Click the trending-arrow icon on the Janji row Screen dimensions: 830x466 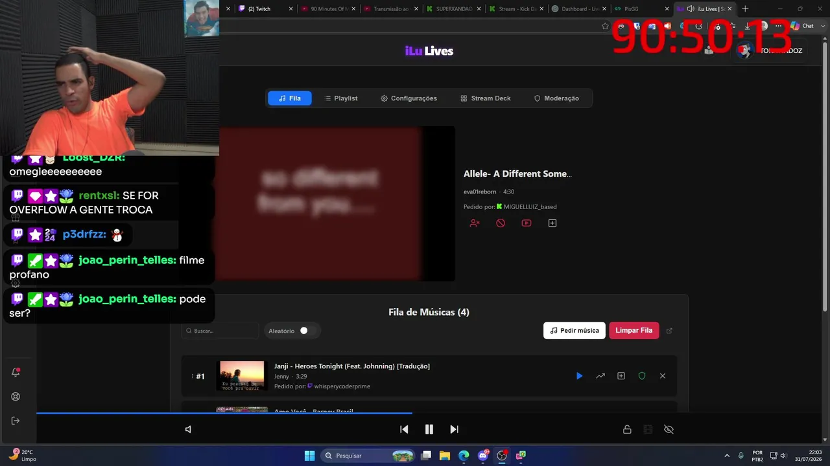pyautogui.click(x=600, y=376)
